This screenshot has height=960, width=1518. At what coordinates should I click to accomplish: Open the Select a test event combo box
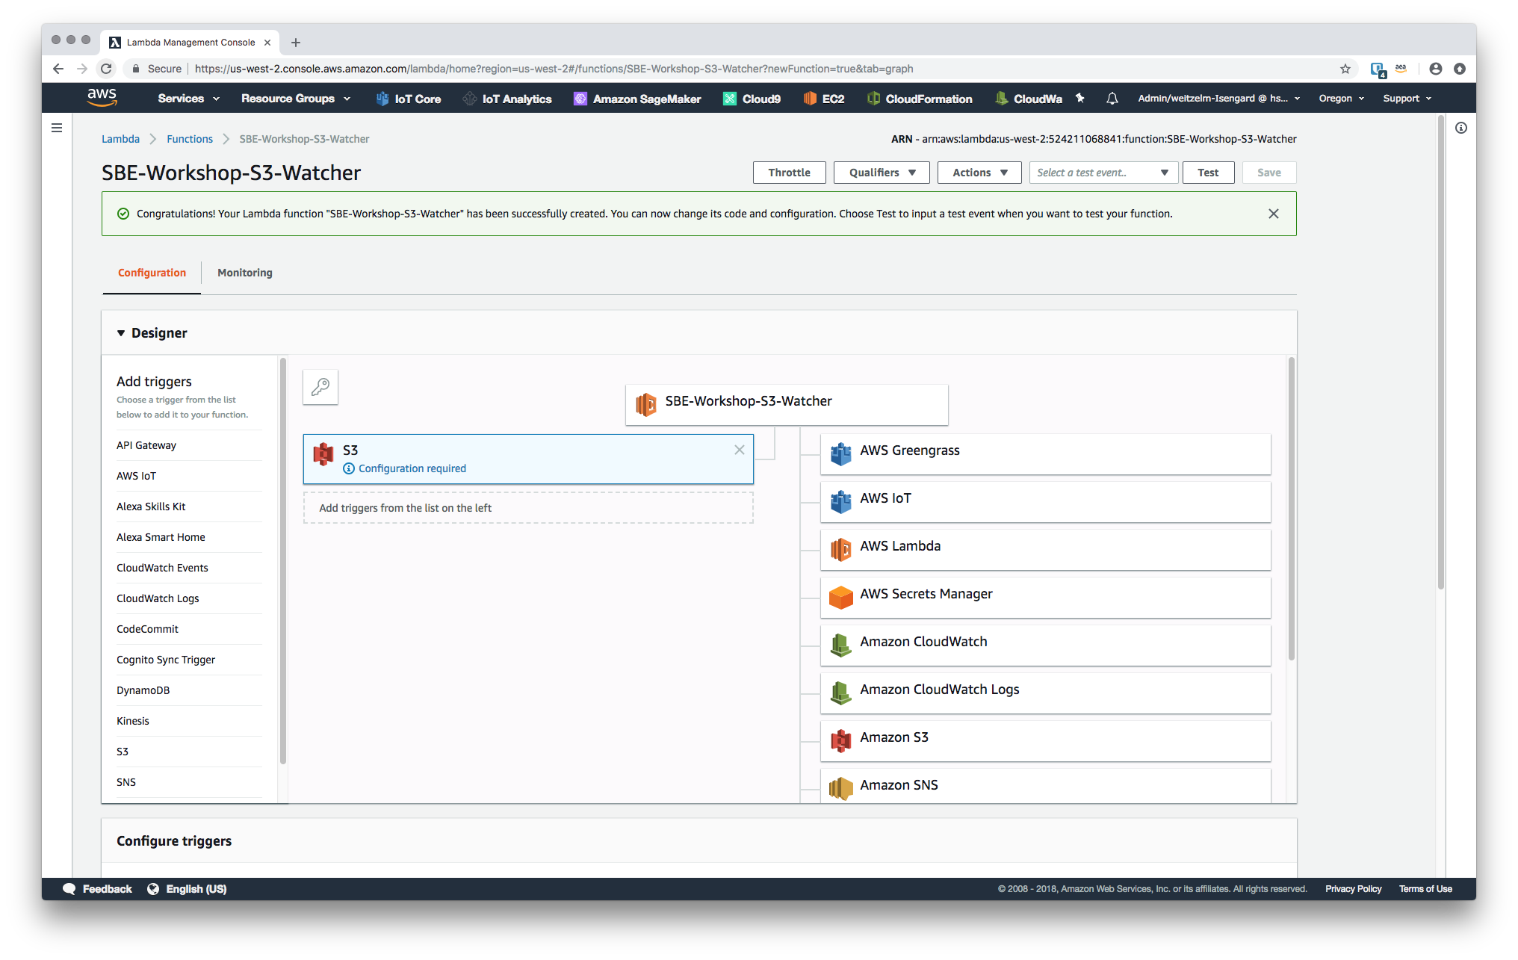tap(1103, 173)
